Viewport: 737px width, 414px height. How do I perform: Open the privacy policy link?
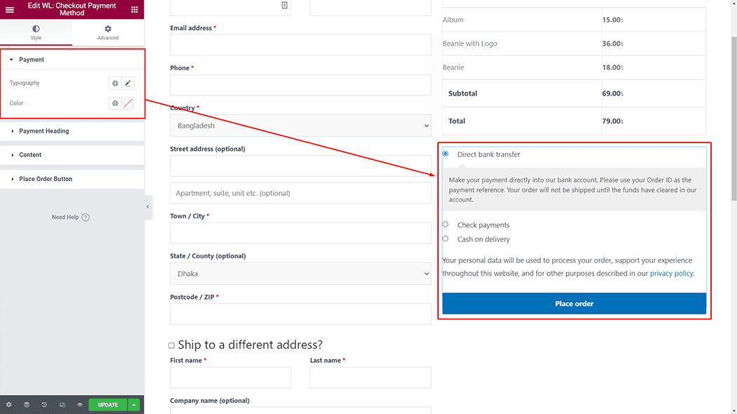pyautogui.click(x=671, y=274)
